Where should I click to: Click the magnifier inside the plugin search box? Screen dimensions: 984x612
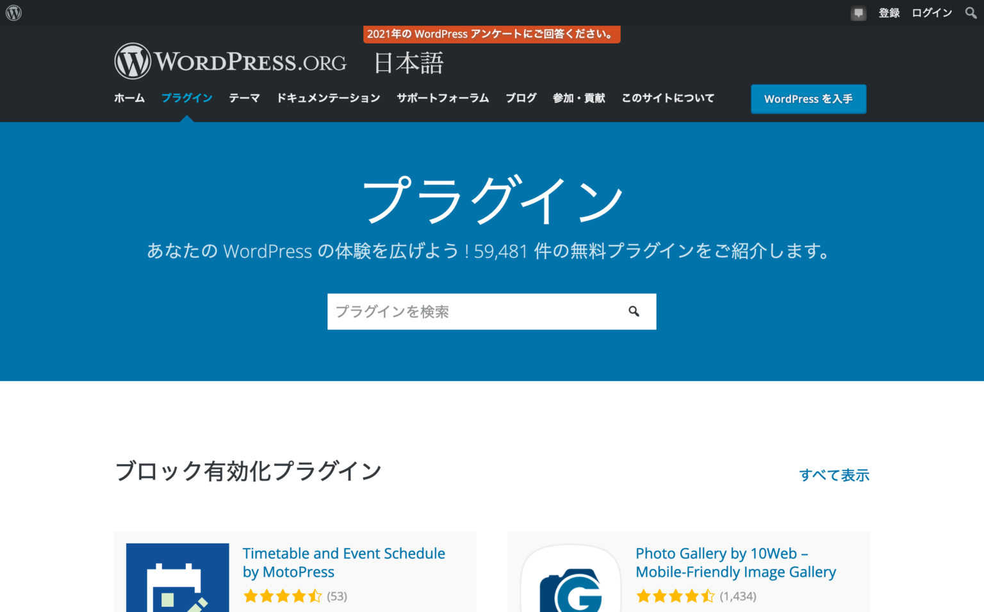point(634,311)
